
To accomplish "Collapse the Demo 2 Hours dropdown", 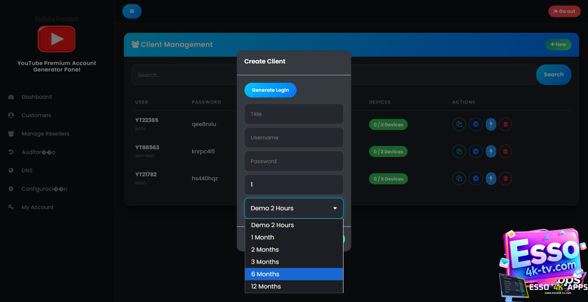I will pyautogui.click(x=294, y=208).
